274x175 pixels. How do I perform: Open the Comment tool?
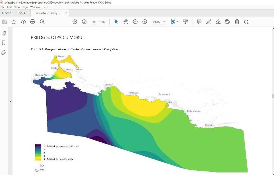(199, 22)
